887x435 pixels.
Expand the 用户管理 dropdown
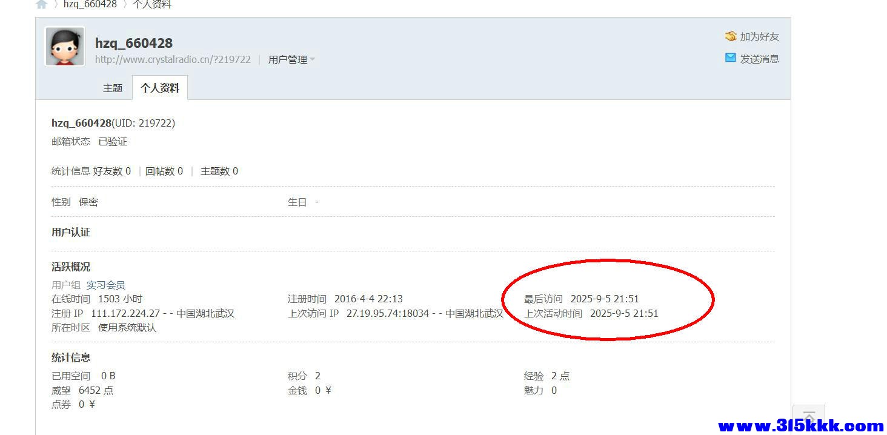291,59
